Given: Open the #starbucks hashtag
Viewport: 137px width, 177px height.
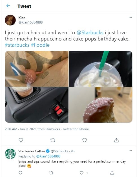Looking at the screenshot, I should coord(17,45).
